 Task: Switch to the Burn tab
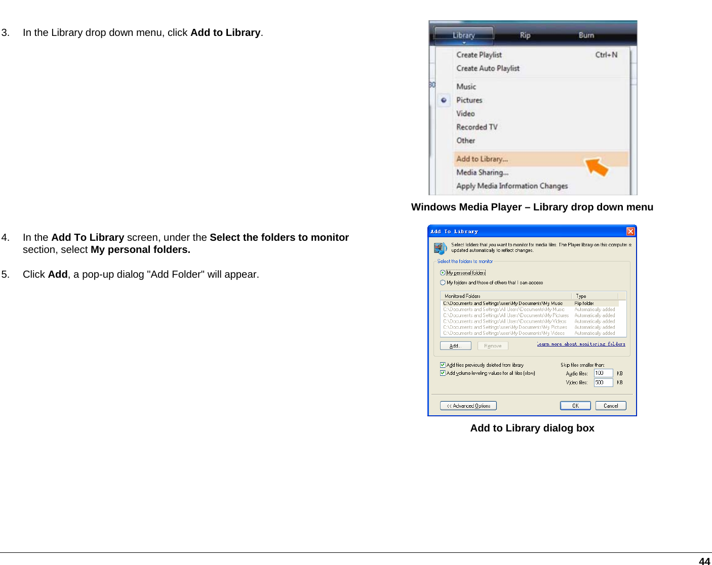click(586, 35)
